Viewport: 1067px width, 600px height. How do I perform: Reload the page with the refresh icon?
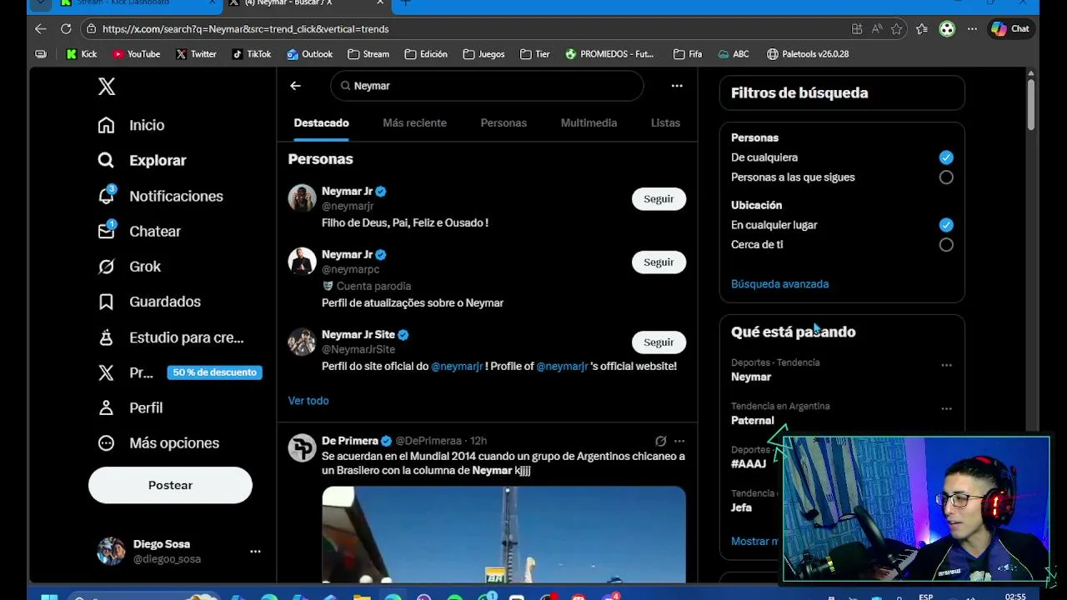click(x=66, y=29)
